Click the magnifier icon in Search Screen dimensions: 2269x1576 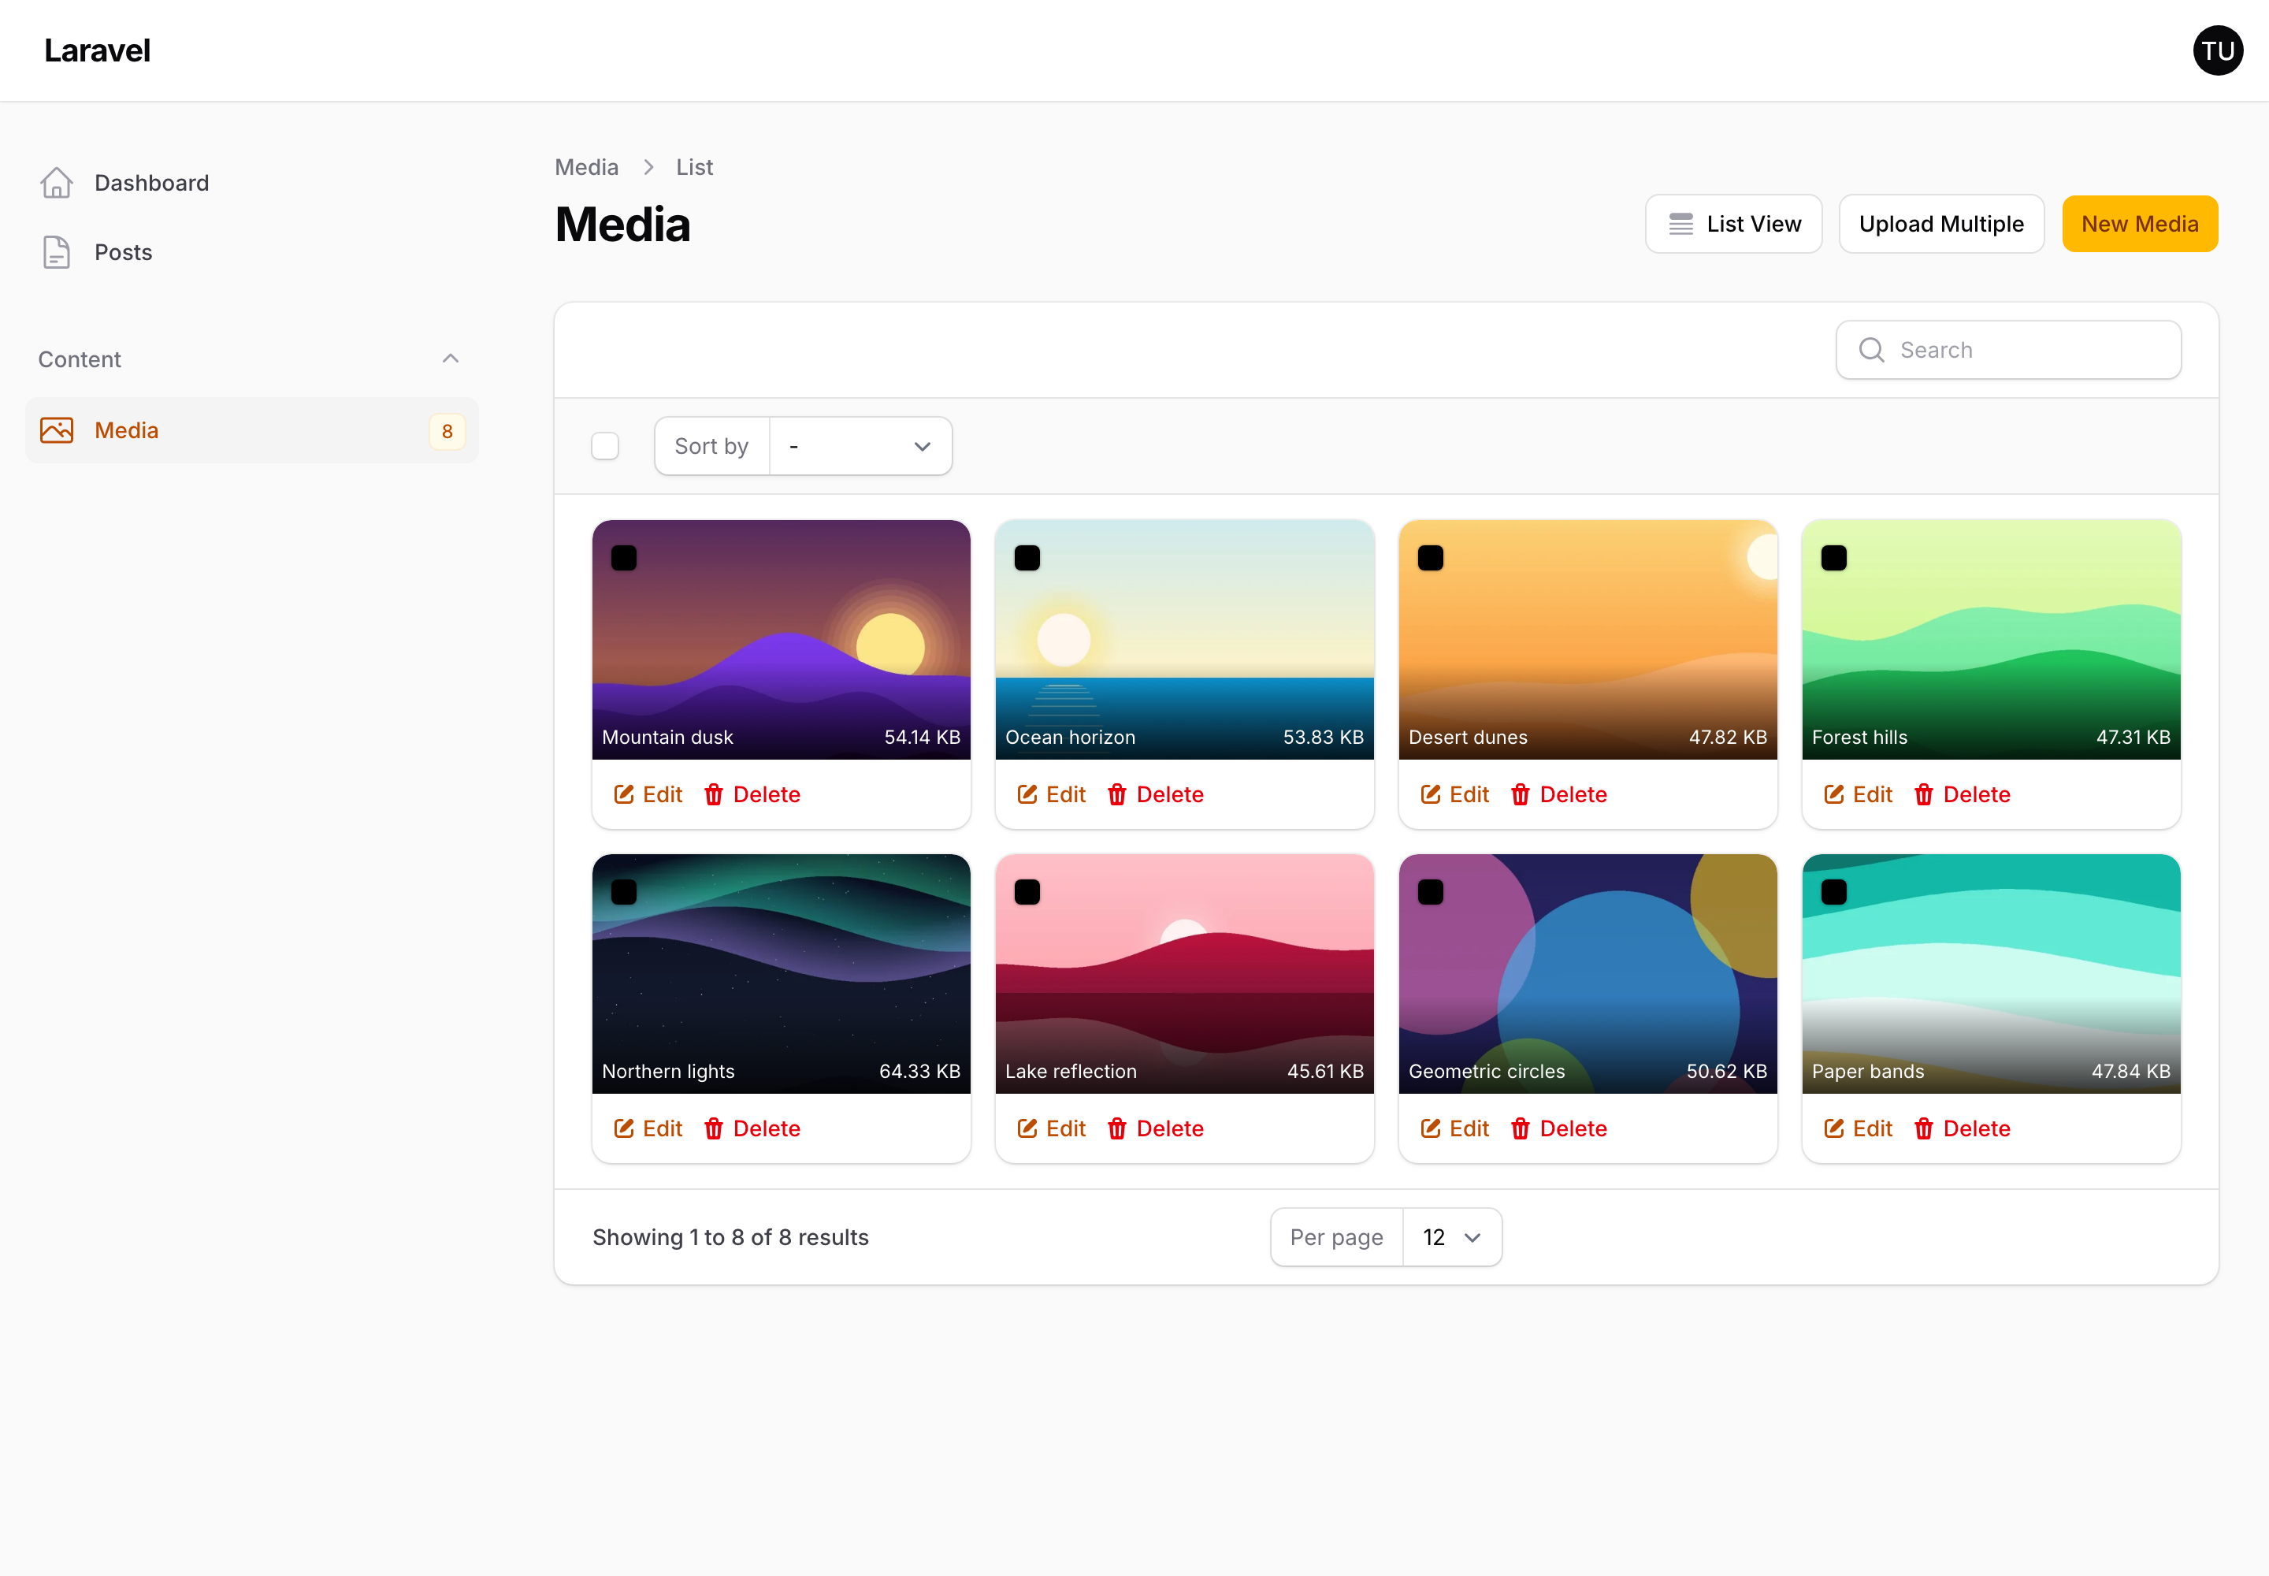[x=1871, y=350]
